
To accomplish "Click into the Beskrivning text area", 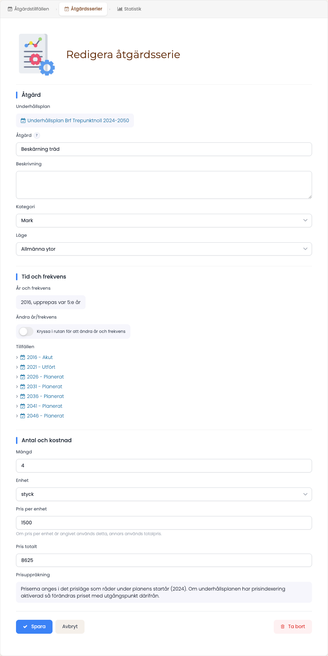I will coord(164,185).
